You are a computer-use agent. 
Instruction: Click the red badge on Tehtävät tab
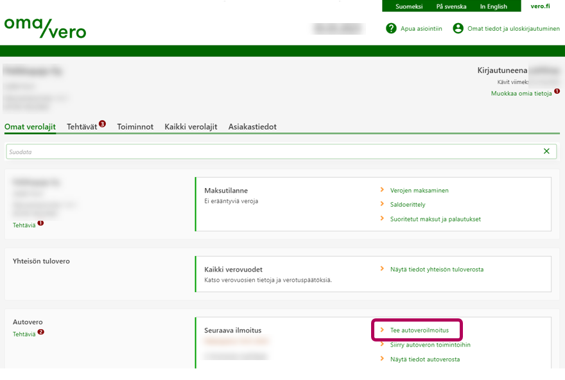[102, 124]
